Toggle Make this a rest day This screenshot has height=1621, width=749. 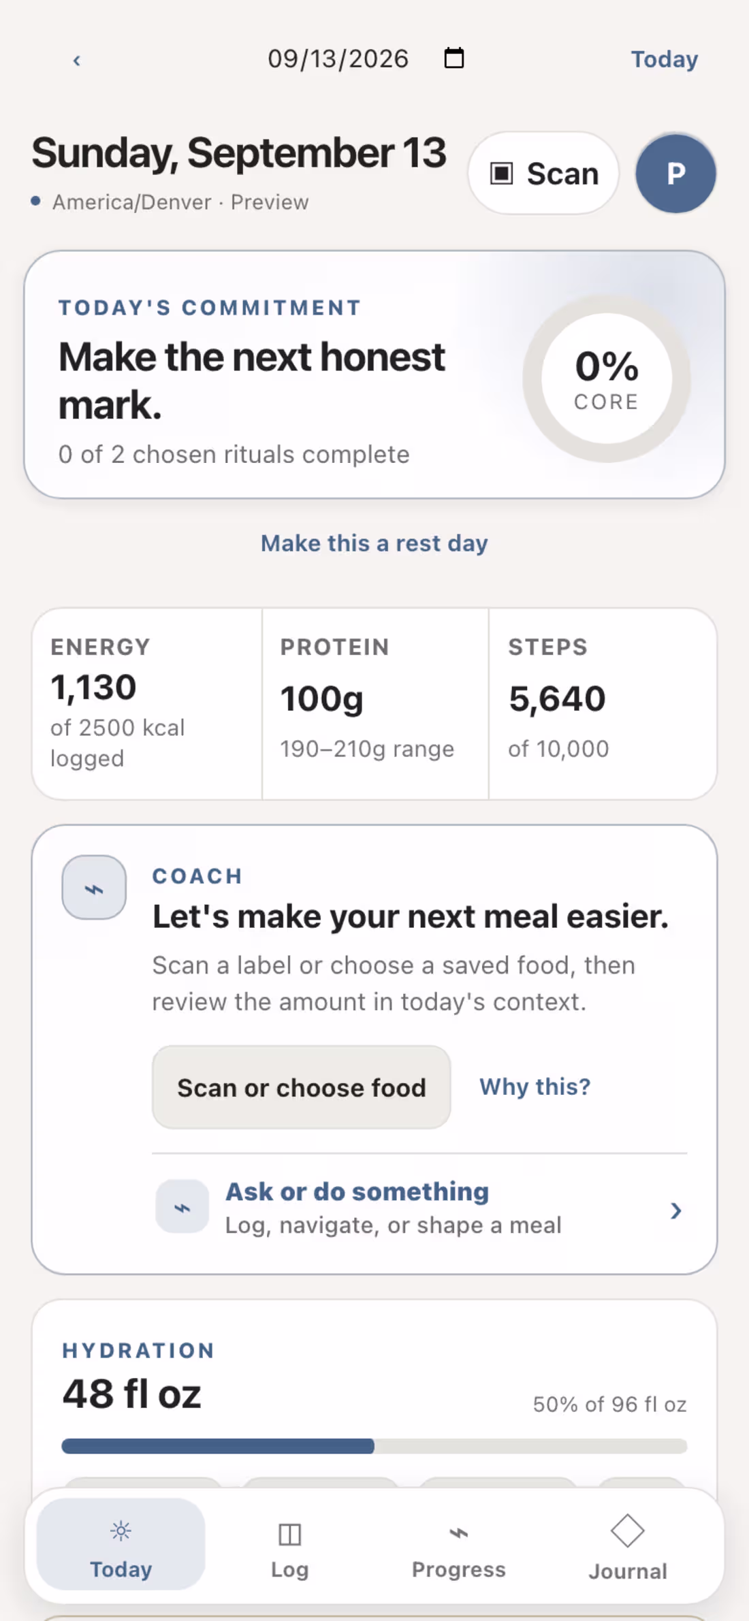coord(374,543)
